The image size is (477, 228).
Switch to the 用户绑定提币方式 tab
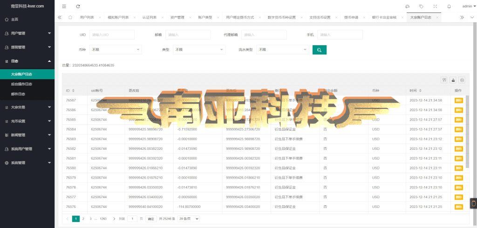click(x=240, y=18)
